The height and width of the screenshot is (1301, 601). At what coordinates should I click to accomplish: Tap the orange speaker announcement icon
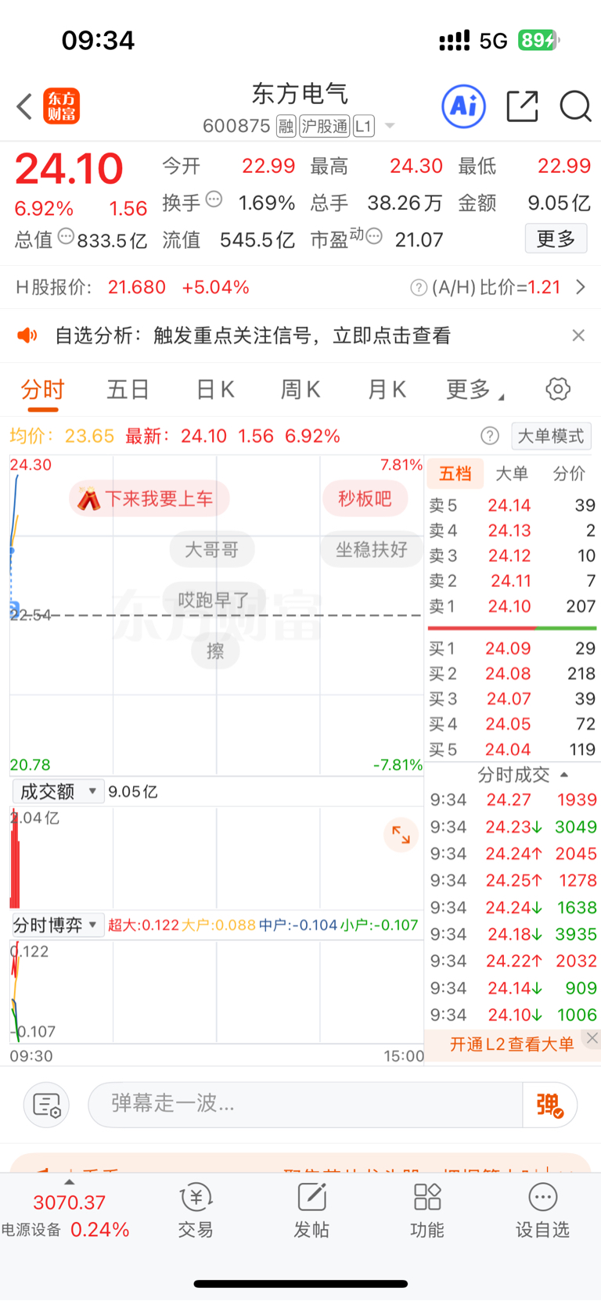(x=27, y=336)
